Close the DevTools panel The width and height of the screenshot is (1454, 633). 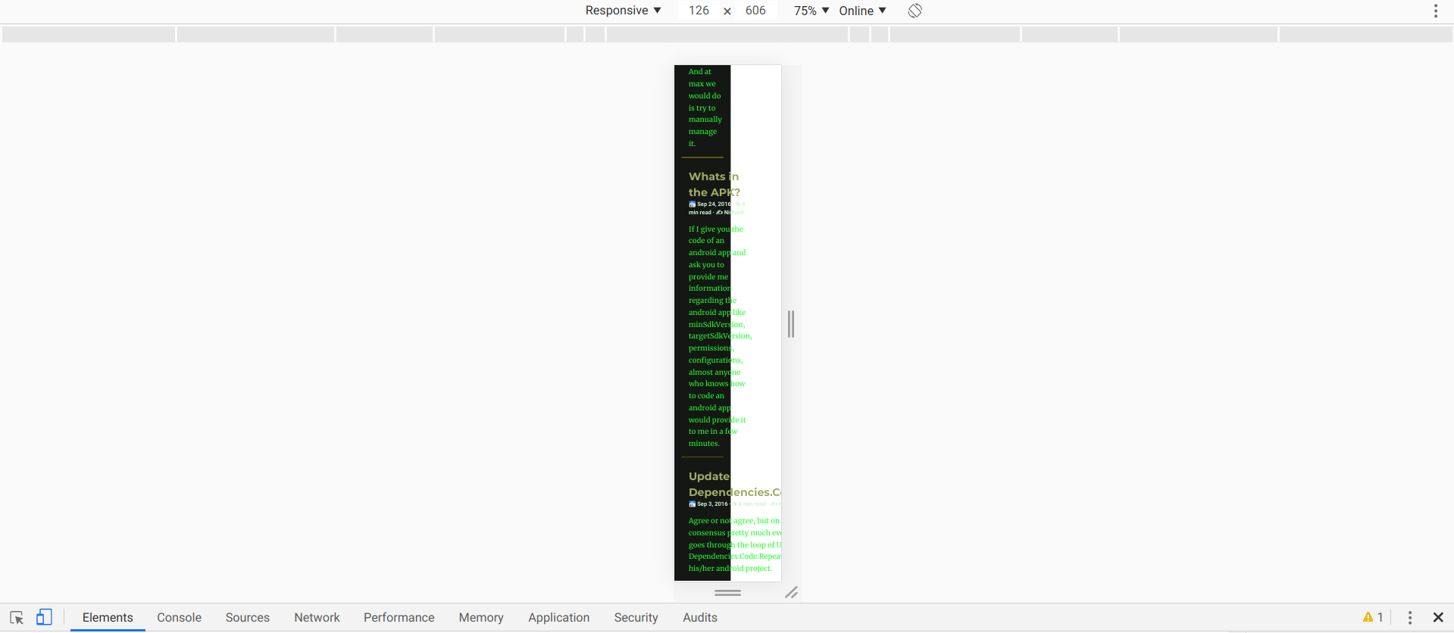(x=1438, y=617)
